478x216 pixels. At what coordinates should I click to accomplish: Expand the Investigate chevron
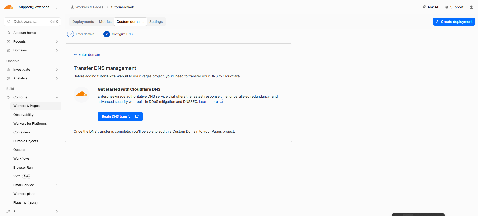pos(57,70)
